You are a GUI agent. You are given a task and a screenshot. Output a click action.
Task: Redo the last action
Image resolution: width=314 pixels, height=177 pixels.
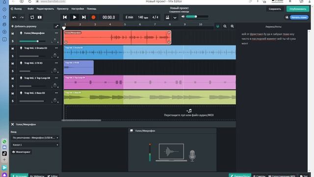tap(22, 18)
